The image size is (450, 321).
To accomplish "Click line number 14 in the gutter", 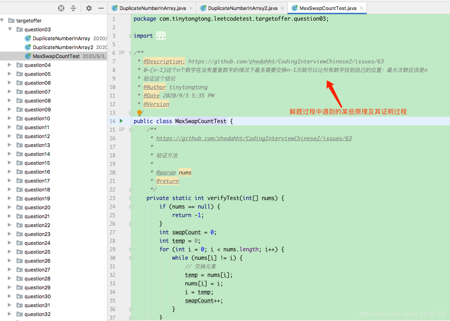I will tap(112, 121).
